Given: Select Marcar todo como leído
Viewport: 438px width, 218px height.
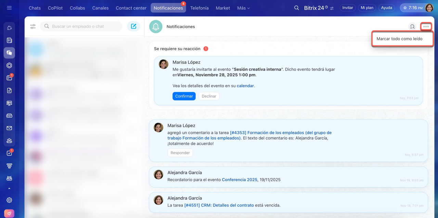Looking at the screenshot, I should [399, 39].
